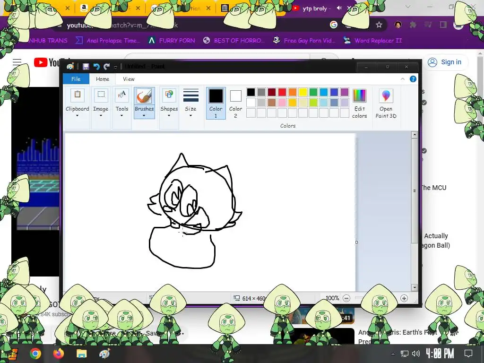This screenshot has width=484, height=363.
Task: Open the Word Replacer II bookmark
Action: [x=373, y=41]
